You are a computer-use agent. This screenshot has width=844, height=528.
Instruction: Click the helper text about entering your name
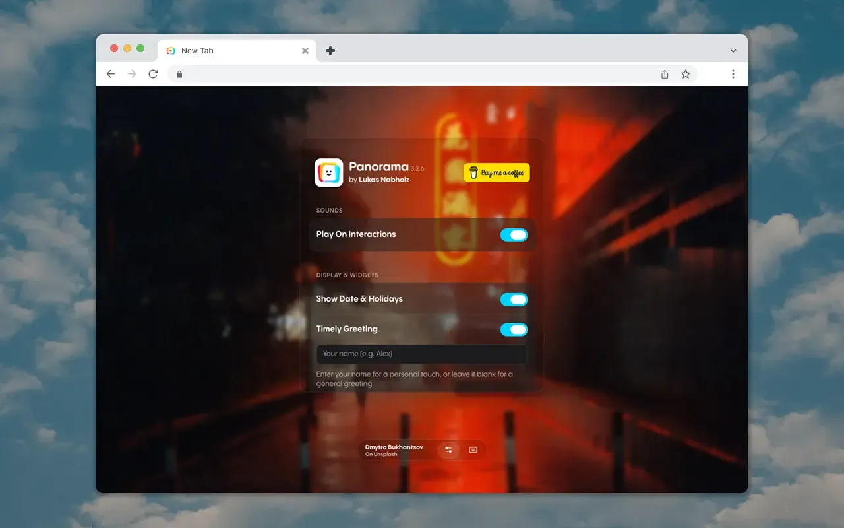click(415, 379)
